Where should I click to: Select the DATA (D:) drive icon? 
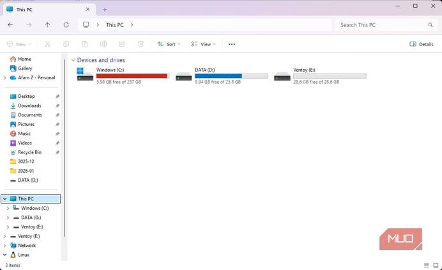183,76
